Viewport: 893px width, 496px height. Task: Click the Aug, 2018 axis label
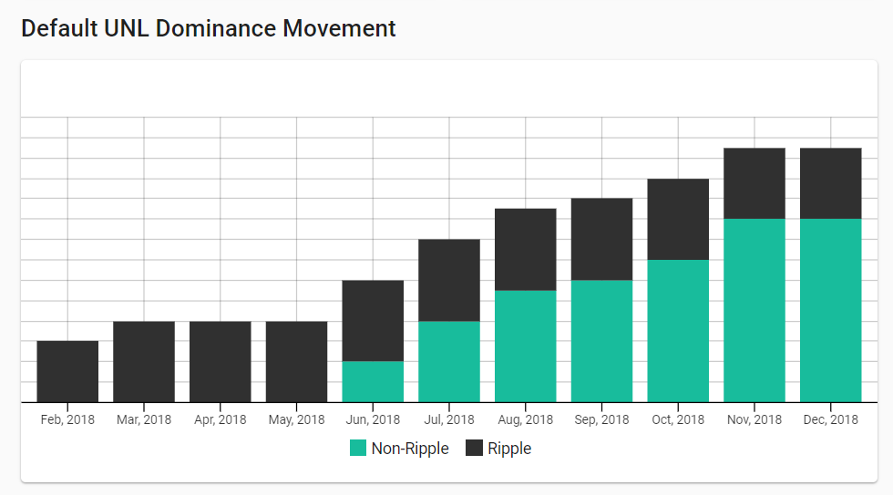coord(526,420)
